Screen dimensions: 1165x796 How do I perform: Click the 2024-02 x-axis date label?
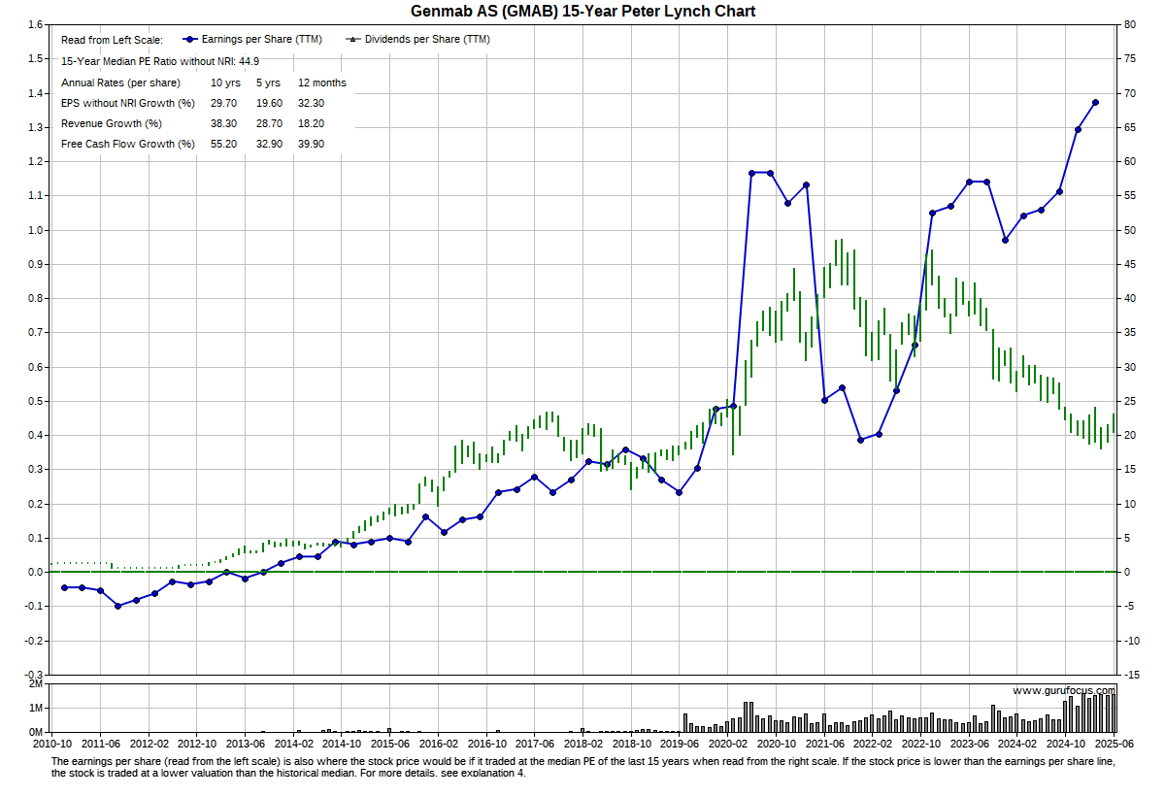point(1018,744)
